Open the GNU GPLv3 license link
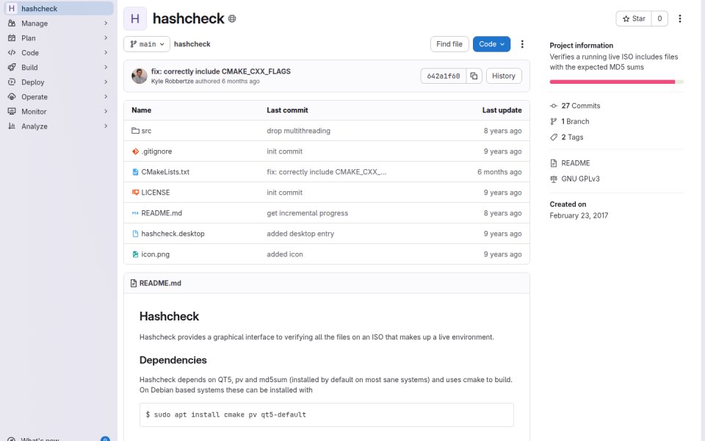705x441 pixels. (x=580, y=179)
